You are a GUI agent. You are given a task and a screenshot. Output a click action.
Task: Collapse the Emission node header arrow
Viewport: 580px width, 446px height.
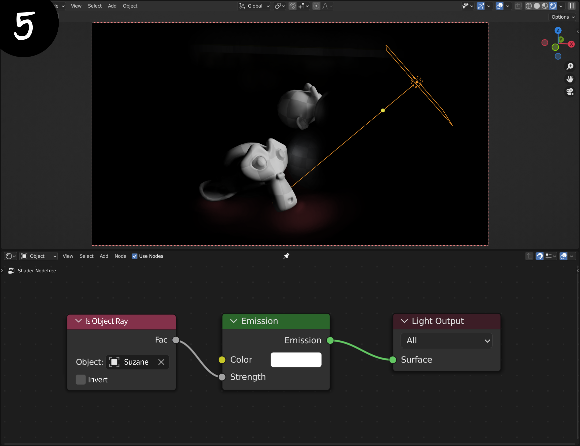click(234, 321)
